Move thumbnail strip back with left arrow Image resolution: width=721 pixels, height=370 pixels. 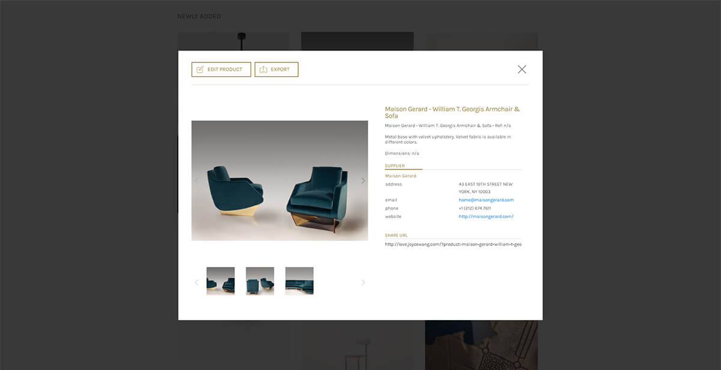[196, 282]
